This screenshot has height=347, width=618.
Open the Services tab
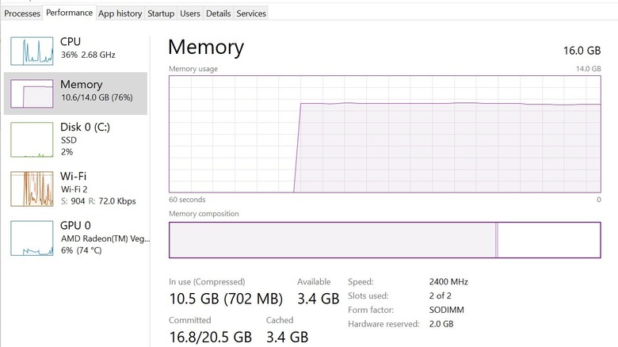click(251, 13)
